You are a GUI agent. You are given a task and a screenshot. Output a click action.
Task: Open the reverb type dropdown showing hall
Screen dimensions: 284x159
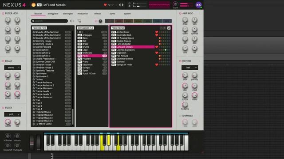[x=190, y=68]
